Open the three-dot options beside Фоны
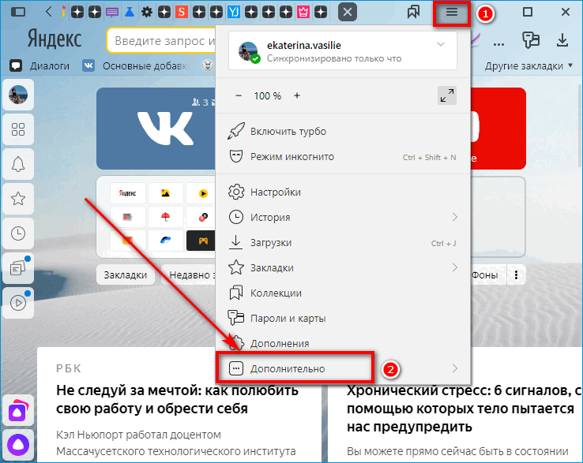This screenshot has width=583, height=463. (x=516, y=275)
